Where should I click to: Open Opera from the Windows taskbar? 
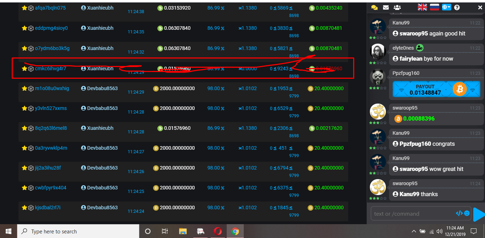click(x=218, y=231)
